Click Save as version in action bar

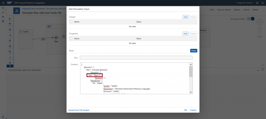click(224, 10)
